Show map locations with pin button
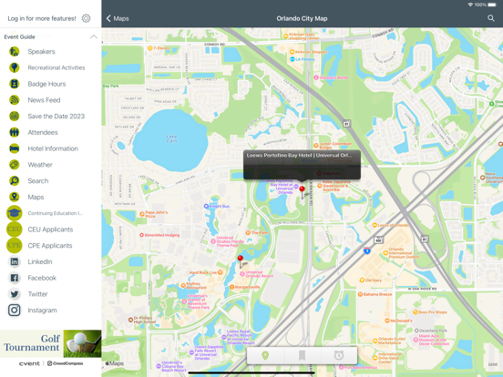 [x=265, y=355]
